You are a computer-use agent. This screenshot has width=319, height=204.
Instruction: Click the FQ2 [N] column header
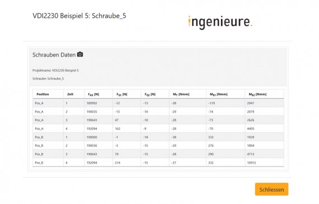150,94
